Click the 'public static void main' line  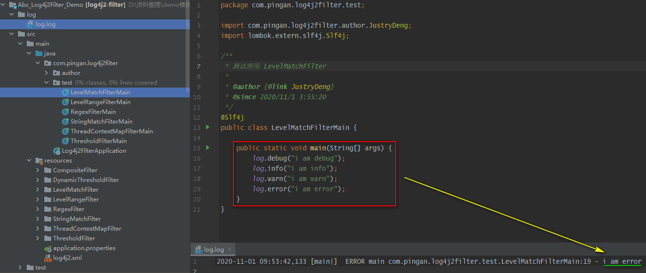[314, 148]
